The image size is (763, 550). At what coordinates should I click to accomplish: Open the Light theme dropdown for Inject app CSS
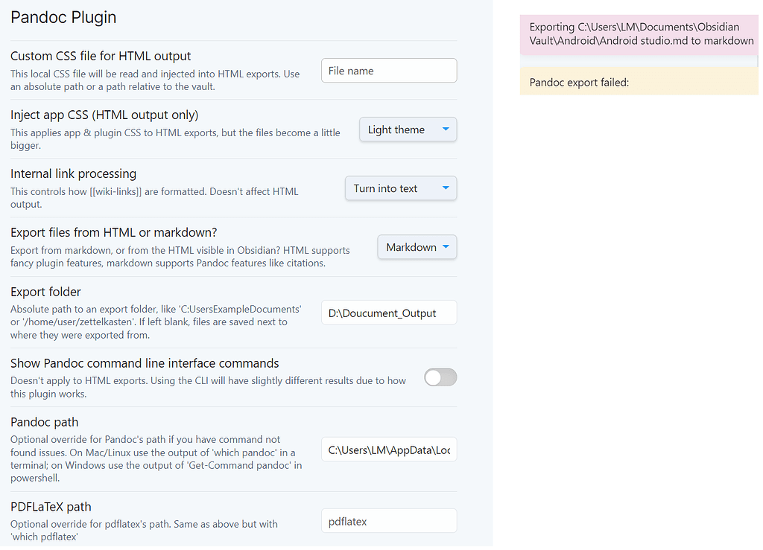[408, 129]
